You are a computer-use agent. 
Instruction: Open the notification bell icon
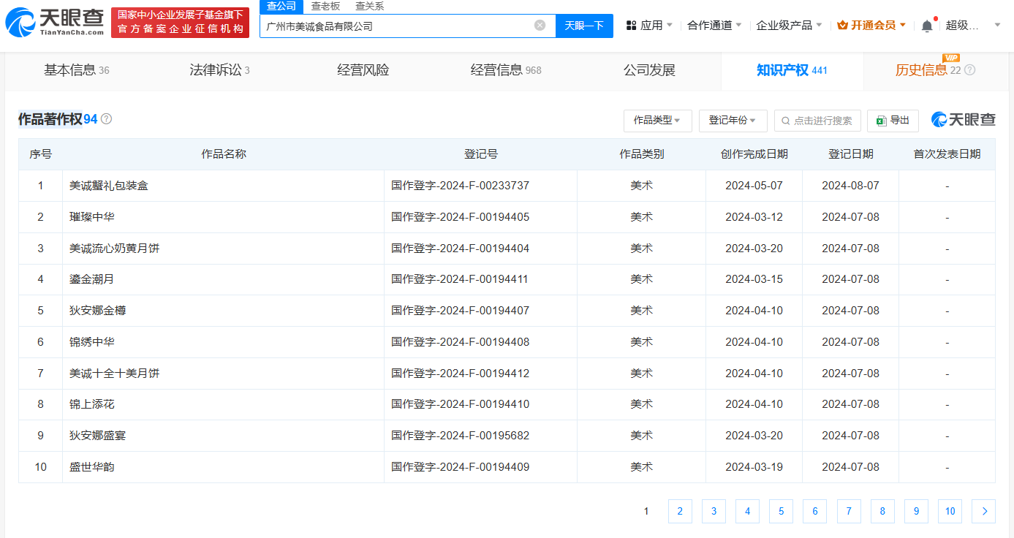coord(927,26)
